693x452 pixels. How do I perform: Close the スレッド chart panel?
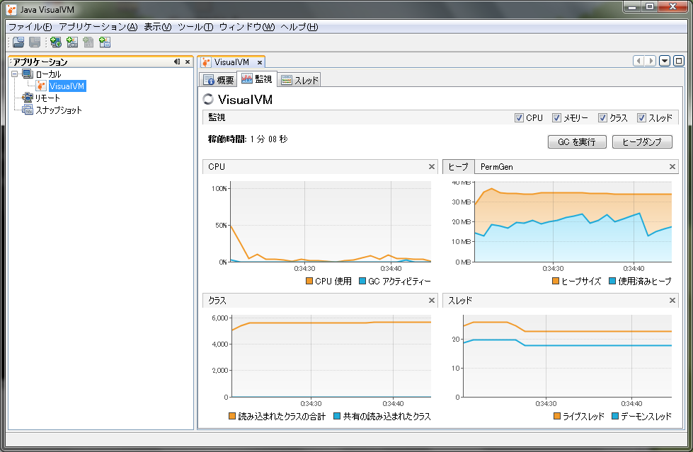(x=672, y=301)
